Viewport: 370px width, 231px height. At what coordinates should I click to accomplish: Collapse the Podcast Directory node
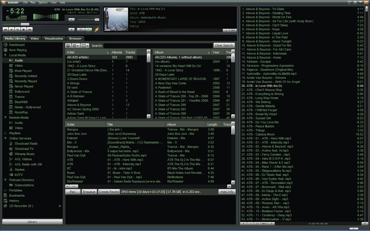click(x=5, y=180)
